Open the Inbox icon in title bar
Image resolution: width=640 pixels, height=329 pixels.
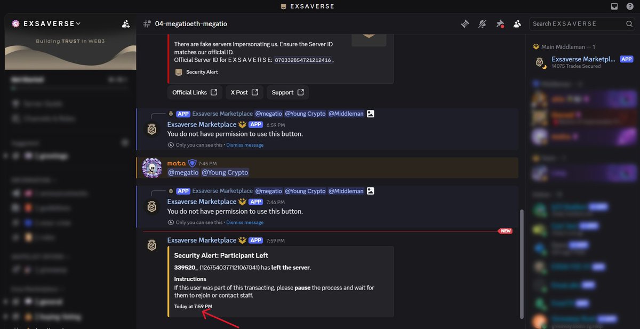(x=614, y=6)
